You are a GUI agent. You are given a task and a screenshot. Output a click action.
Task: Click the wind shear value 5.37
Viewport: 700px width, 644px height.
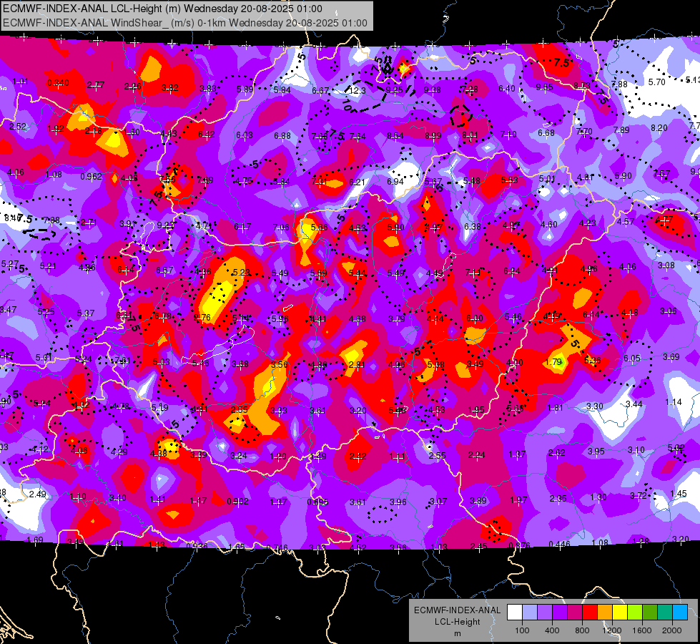(x=85, y=313)
